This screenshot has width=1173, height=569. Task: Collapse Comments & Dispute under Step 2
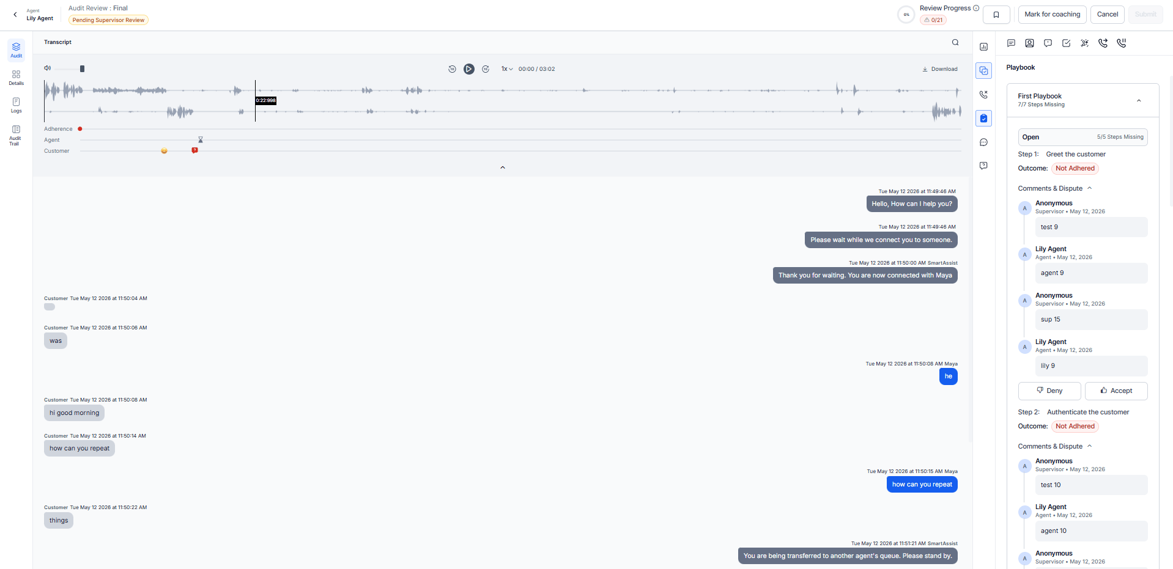pos(1054,446)
